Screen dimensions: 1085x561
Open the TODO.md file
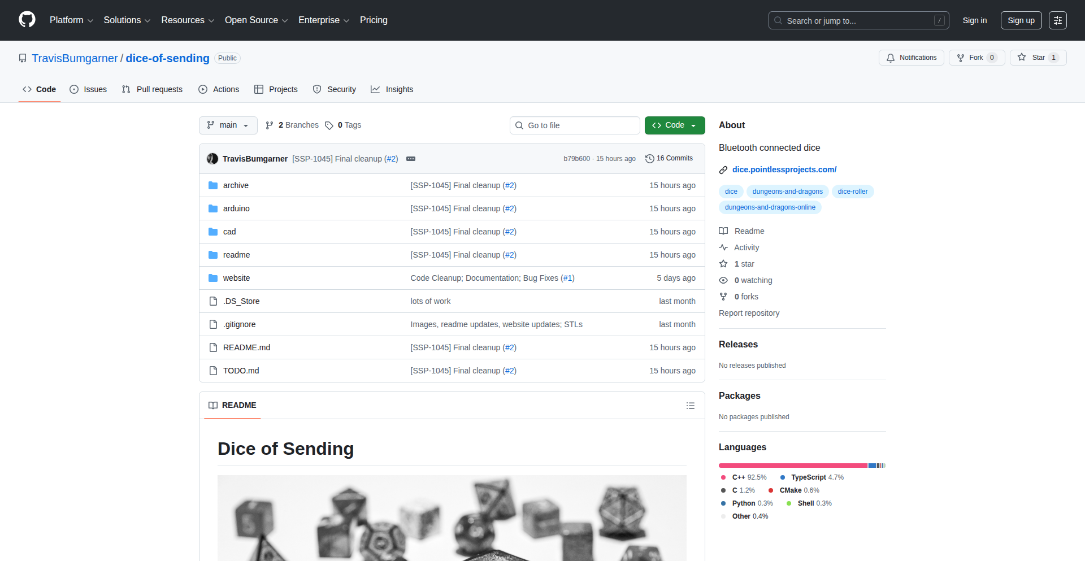coord(241,371)
